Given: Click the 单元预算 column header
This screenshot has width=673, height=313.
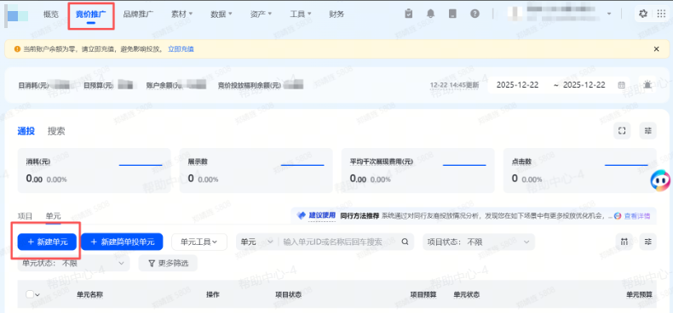Looking at the screenshot, I should 639,294.
